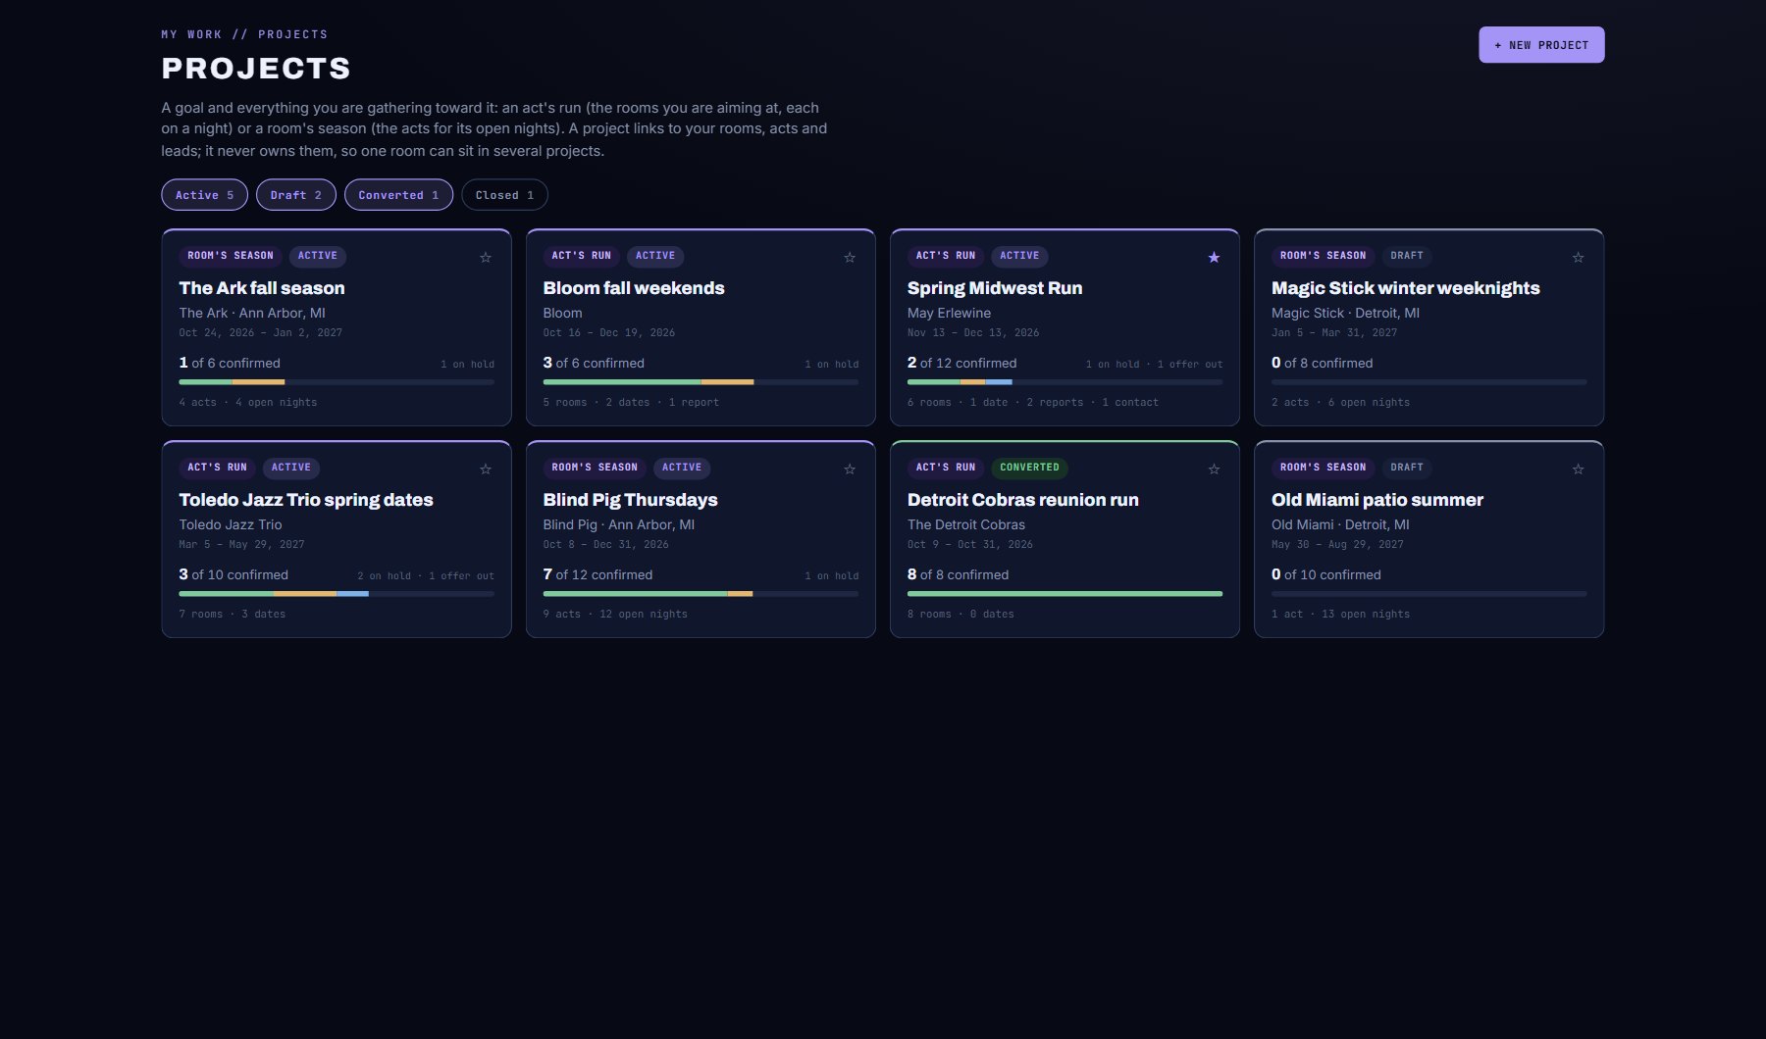Click 'Nov 13 – Dec 13, 2026' date range
Image resolution: width=1766 pixels, height=1039 pixels.
[973, 333]
